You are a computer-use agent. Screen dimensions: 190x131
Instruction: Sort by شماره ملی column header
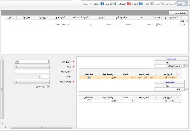coord(60,17)
